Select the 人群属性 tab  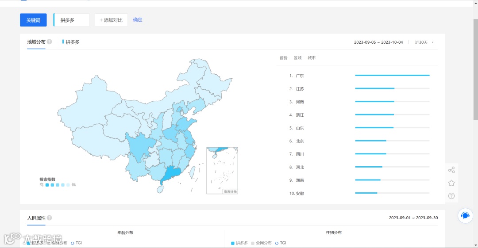36,218
